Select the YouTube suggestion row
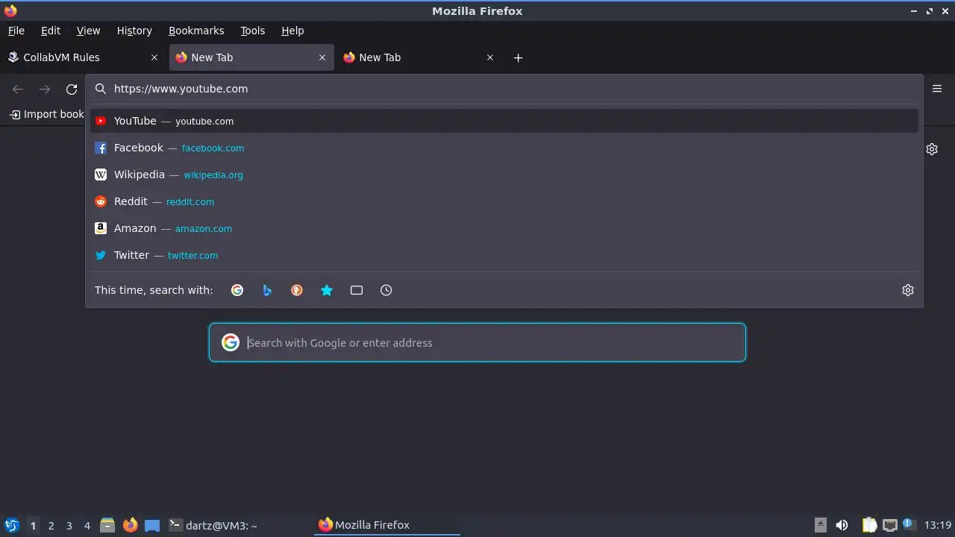 tap(504, 121)
